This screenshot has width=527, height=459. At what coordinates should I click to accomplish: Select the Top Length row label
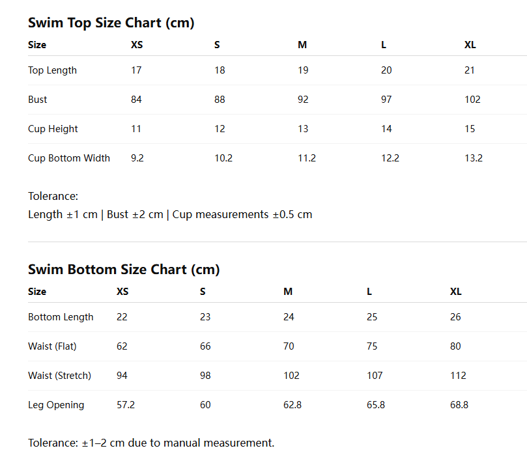(52, 70)
